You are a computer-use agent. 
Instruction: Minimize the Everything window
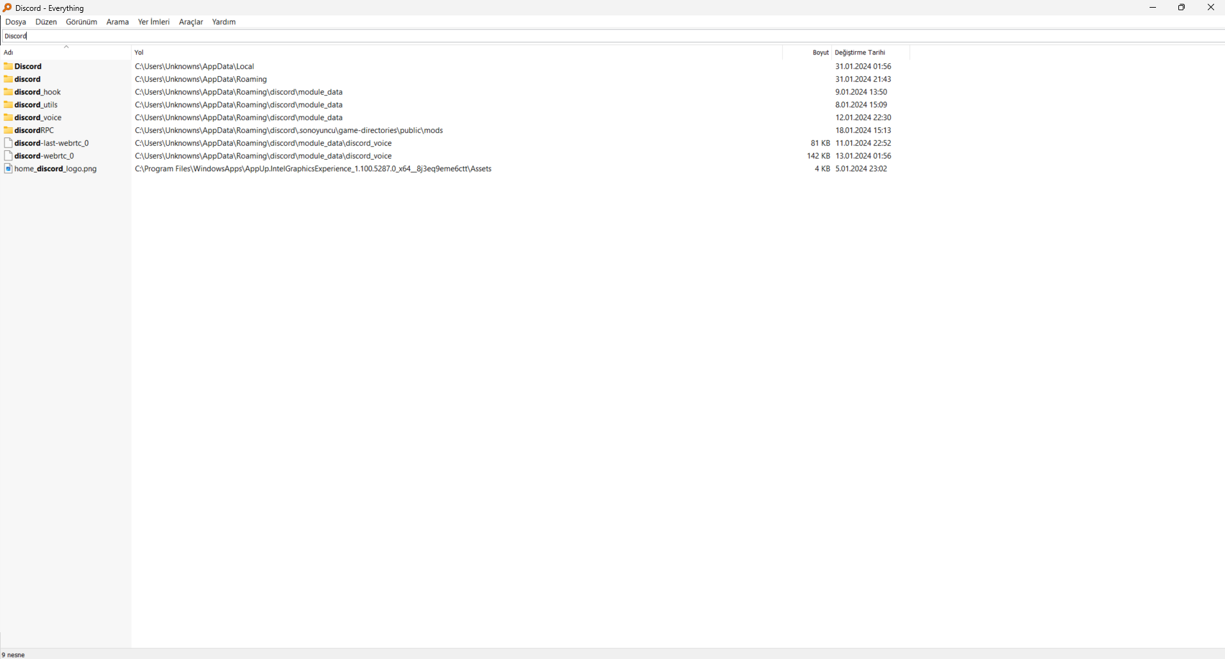pos(1153,8)
